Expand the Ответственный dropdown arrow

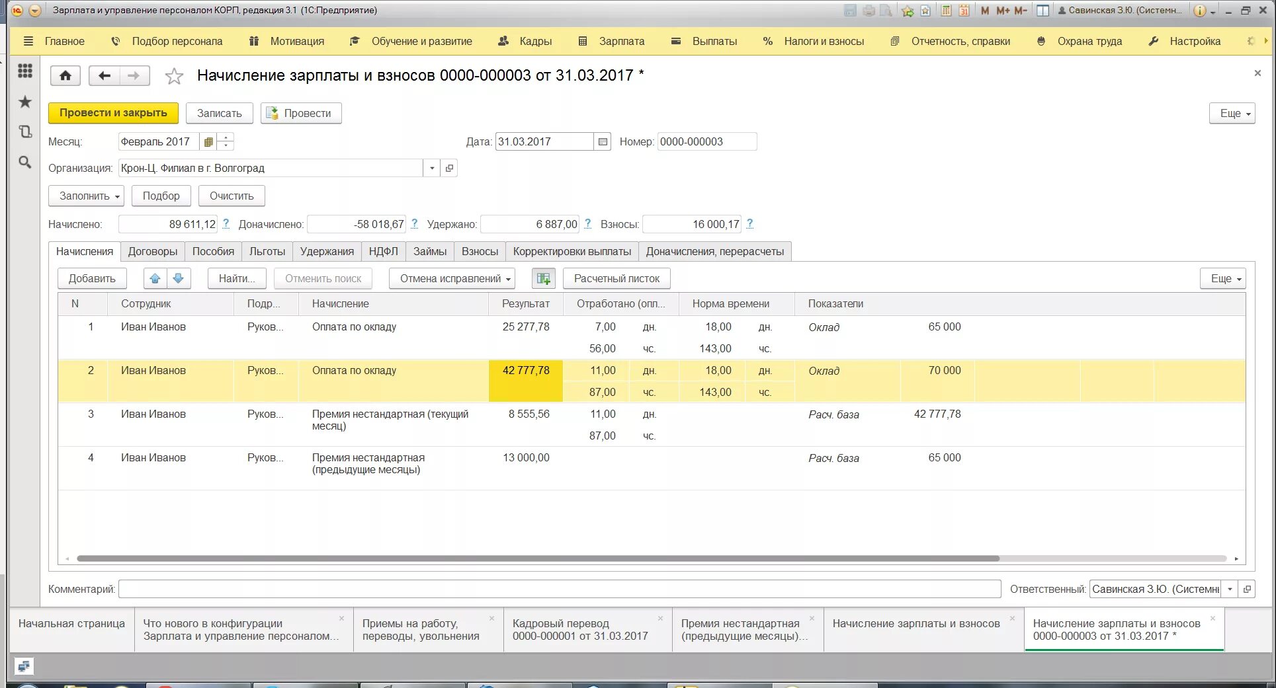point(1230,589)
